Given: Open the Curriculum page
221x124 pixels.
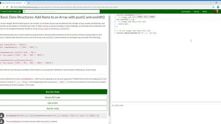Looking at the screenshot, I should (186, 11).
